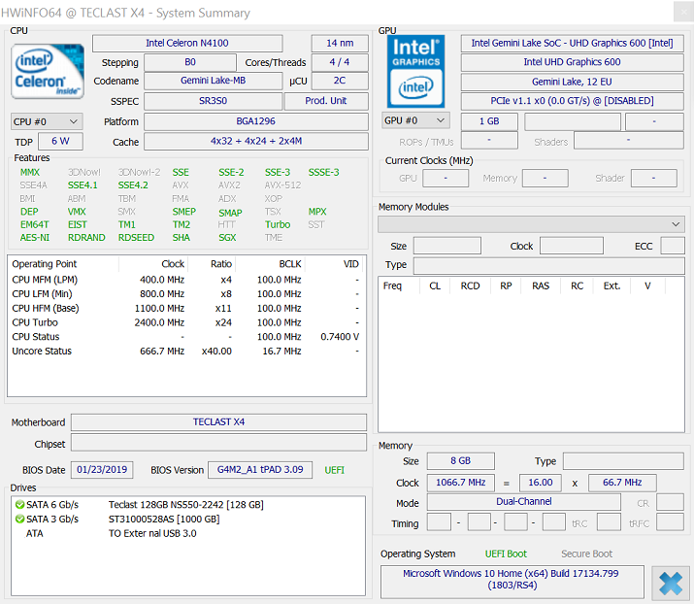Click the blue X close icon
The width and height of the screenshot is (694, 604).
[670, 584]
